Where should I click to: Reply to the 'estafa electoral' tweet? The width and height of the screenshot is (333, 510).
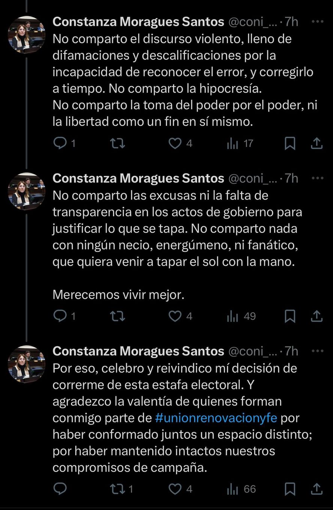click(60, 489)
